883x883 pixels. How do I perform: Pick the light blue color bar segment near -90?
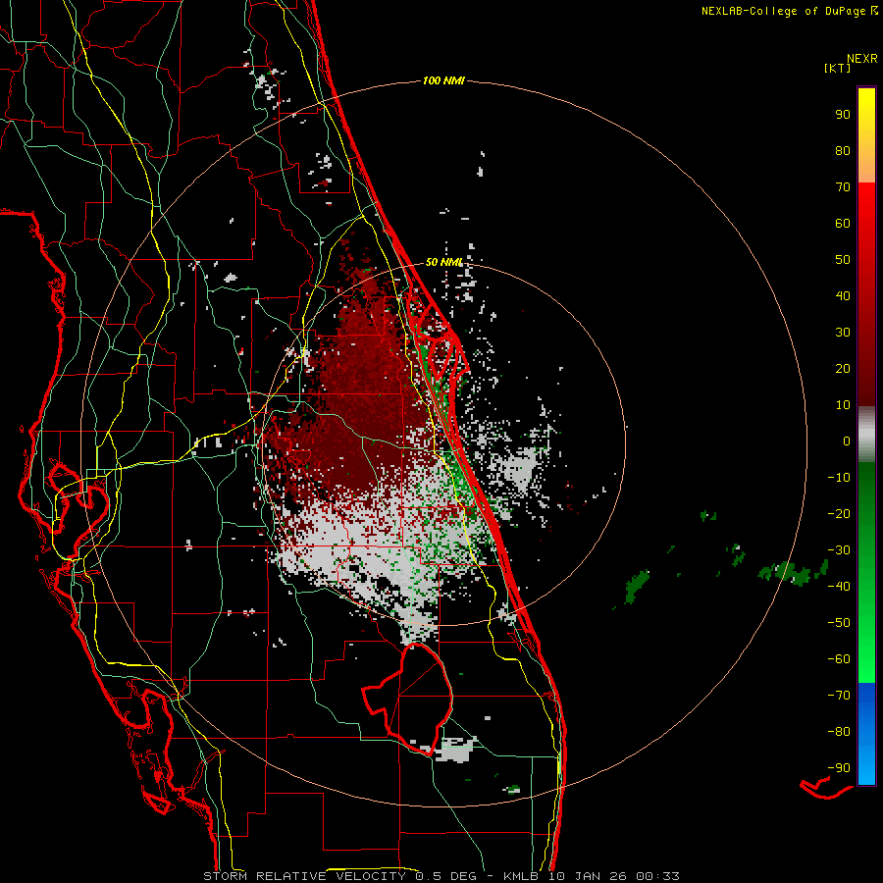click(x=866, y=766)
